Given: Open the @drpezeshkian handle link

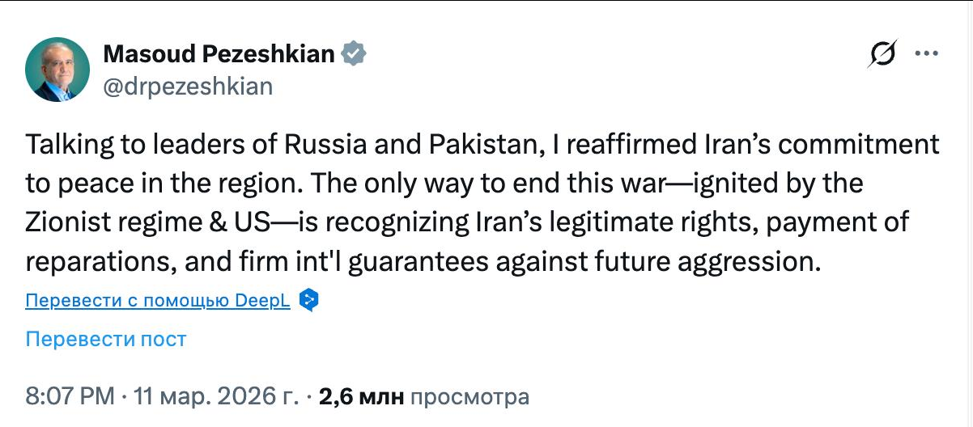Looking at the screenshot, I should point(188,86).
